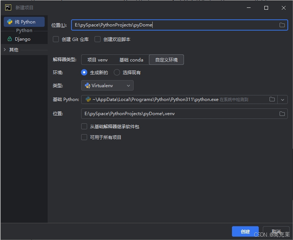Browse folder for 基础 Python interpreter

click(272, 100)
